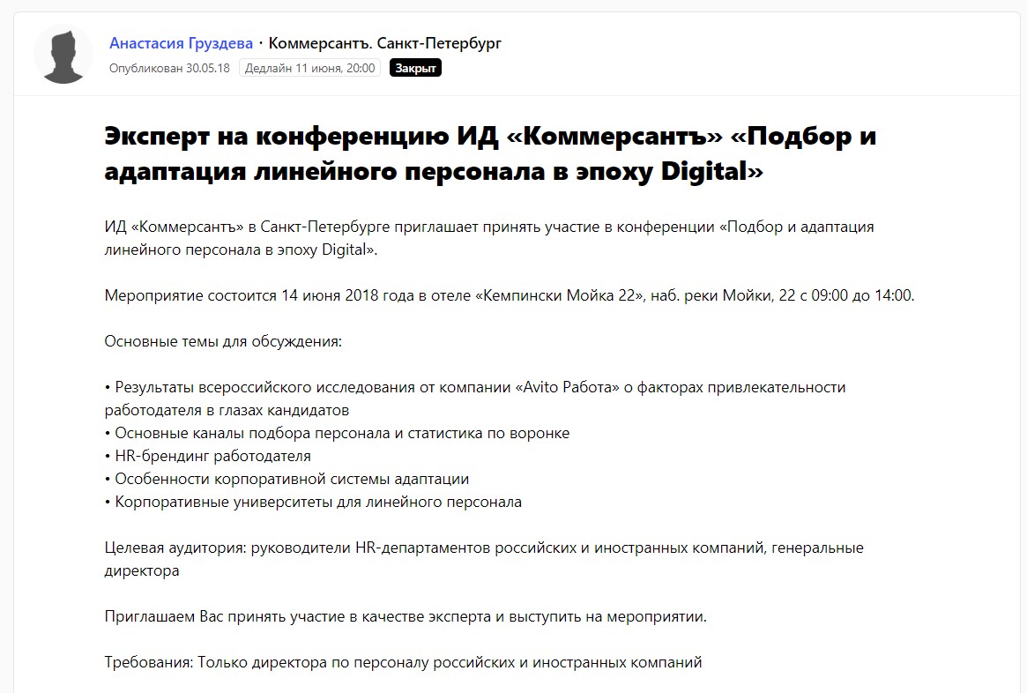Click the Требования line about HR directors
Image resolution: width=1027 pixels, height=693 pixels.
click(x=403, y=662)
